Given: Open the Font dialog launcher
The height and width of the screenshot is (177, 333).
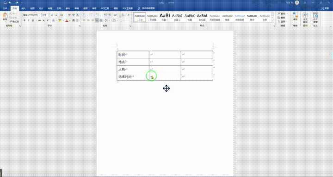Looking at the screenshot, I should coord(80,26).
